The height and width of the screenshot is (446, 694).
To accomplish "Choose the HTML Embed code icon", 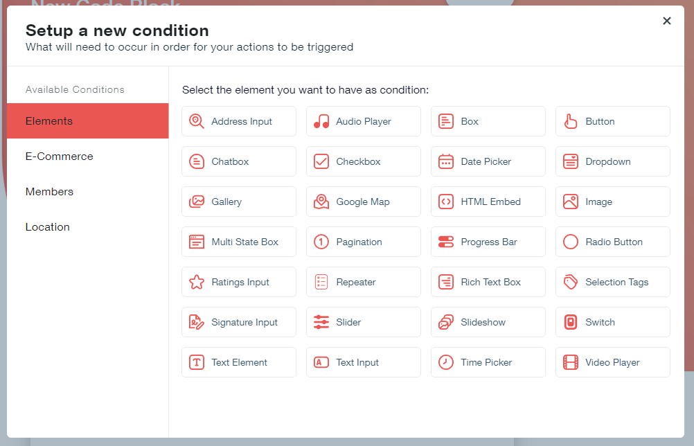I will coord(446,202).
